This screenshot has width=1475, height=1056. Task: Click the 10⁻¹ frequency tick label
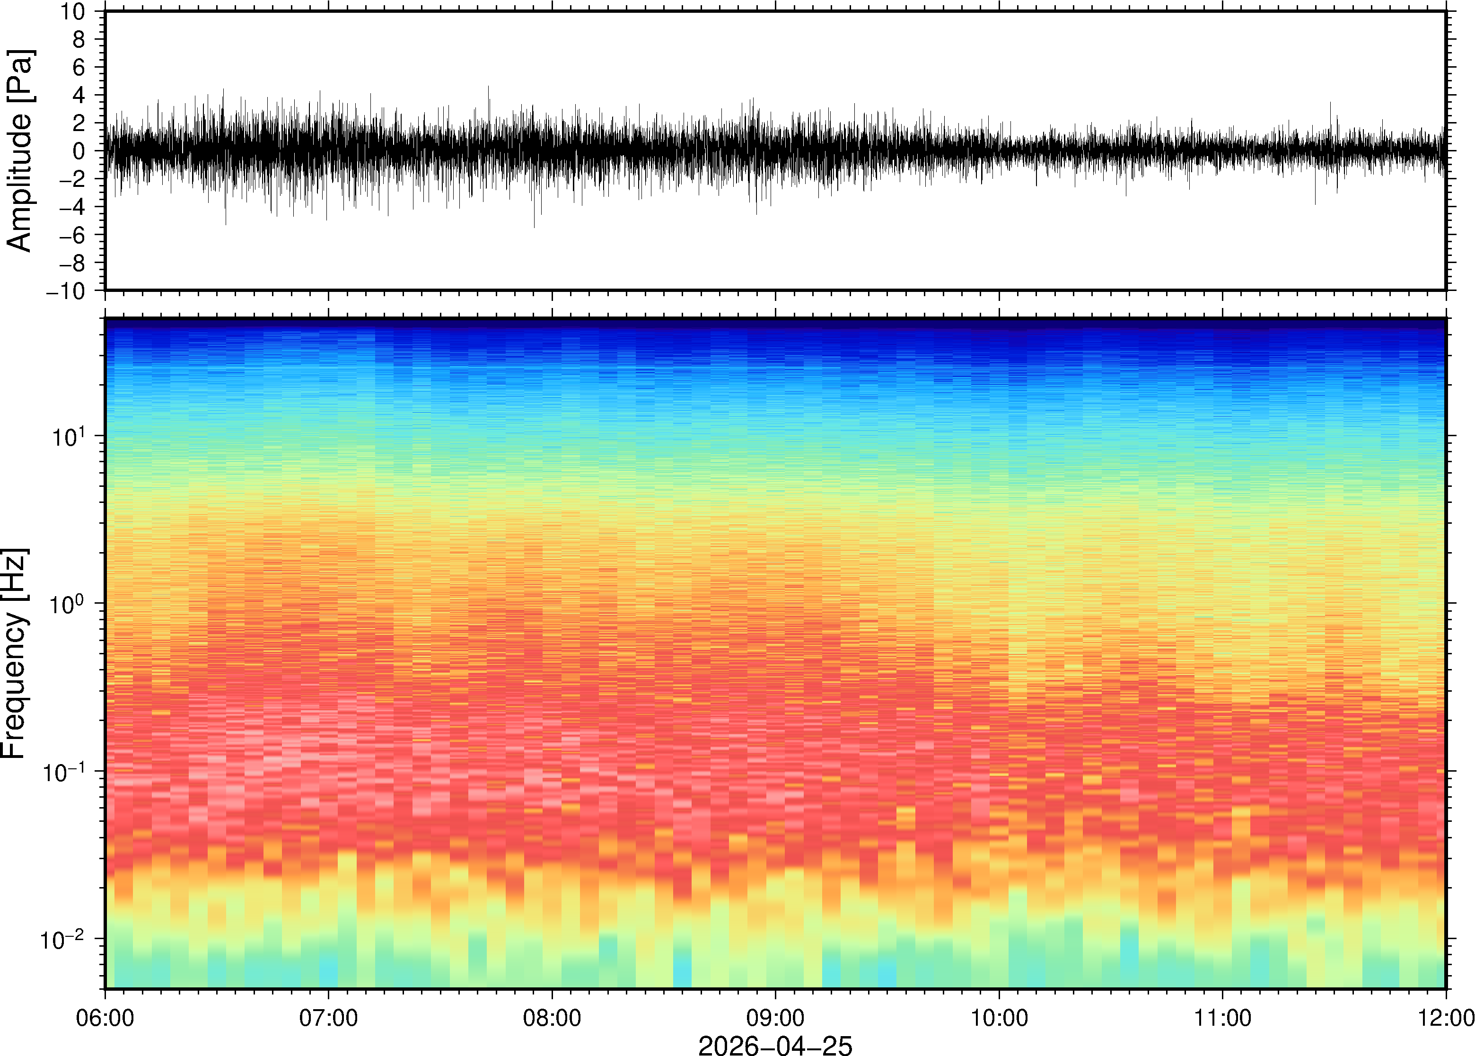coord(63,771)
